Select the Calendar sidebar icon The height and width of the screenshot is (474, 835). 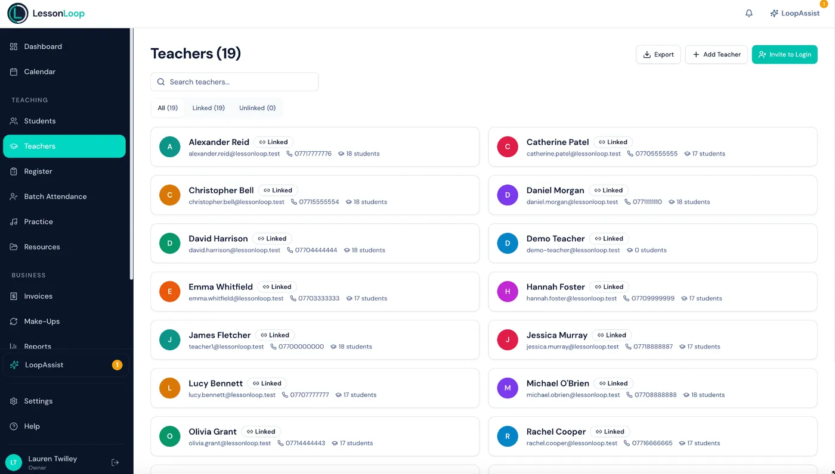[x=39, y=71]
